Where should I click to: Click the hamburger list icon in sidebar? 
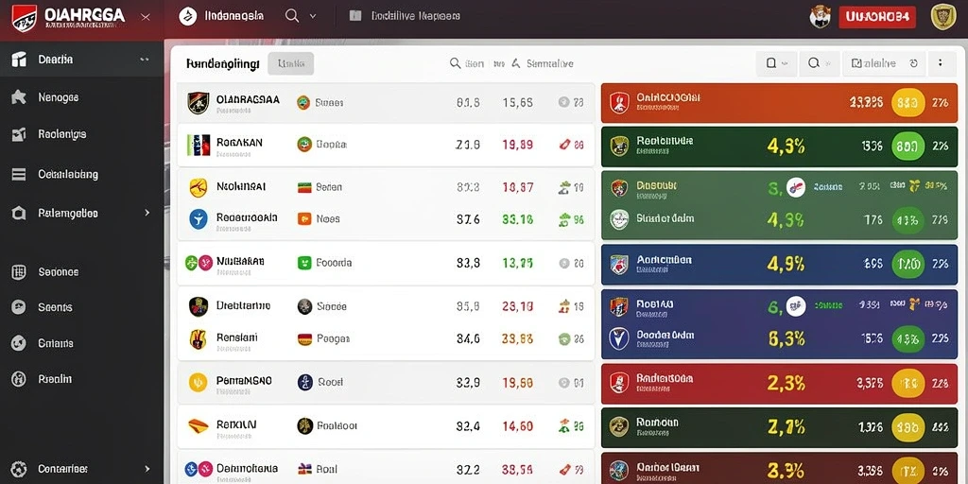pyautogui.click(x=19, y=175)
